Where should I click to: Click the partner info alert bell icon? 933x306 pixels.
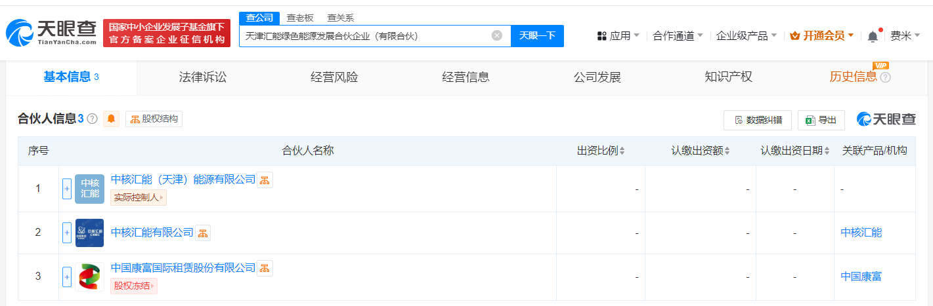111,119
